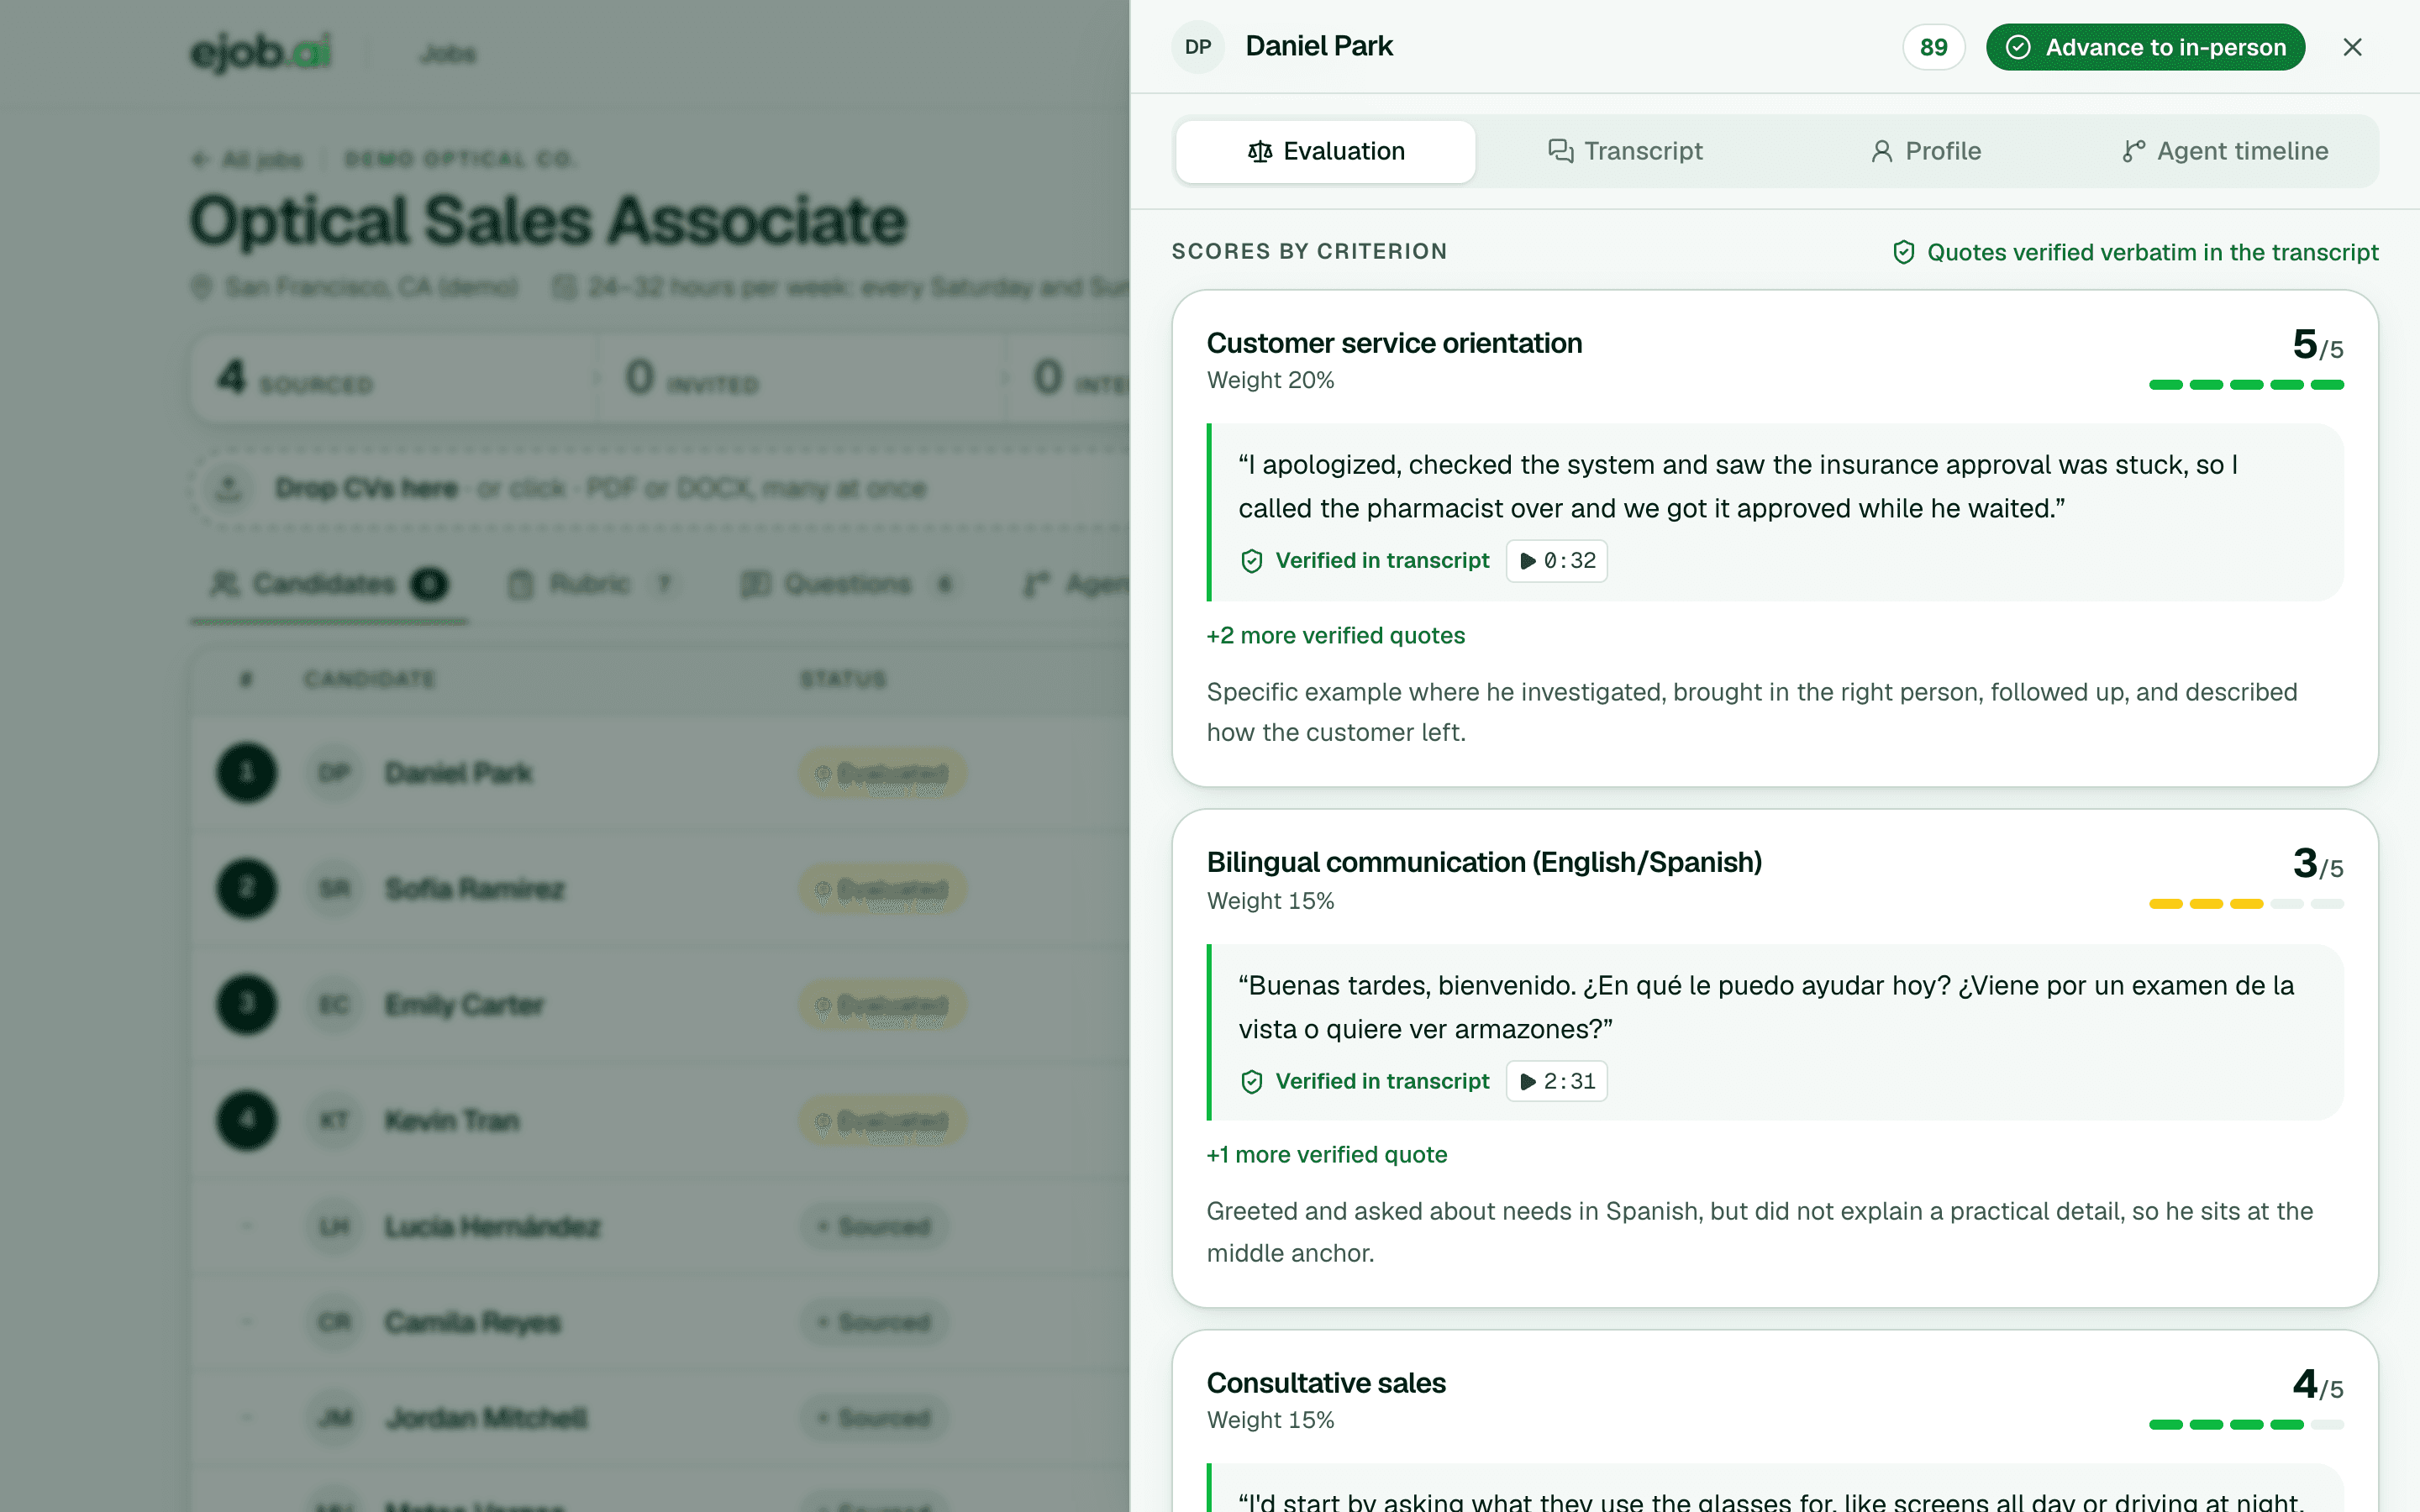Viewport: 2420px width, 1512px height.
Task: Click the shield icon beside Quotes verified verbatim
Action: click(1904, 252)
